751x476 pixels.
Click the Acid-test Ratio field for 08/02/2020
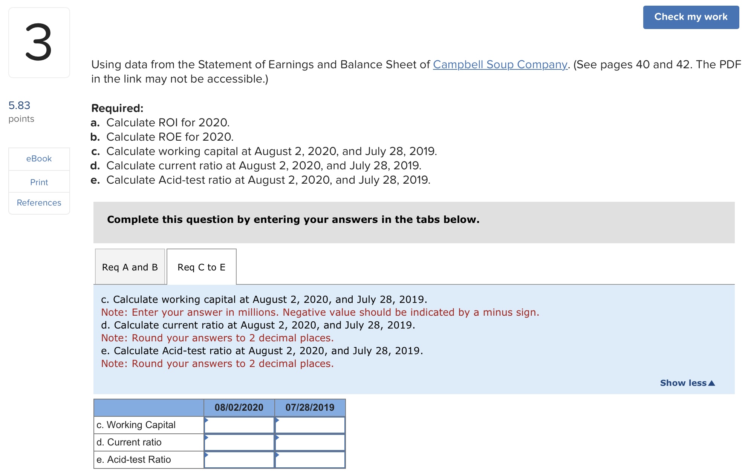click(x=240, y=459)
